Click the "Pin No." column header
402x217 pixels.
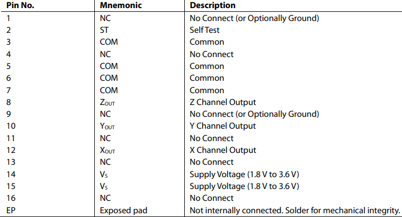[20, 5]
